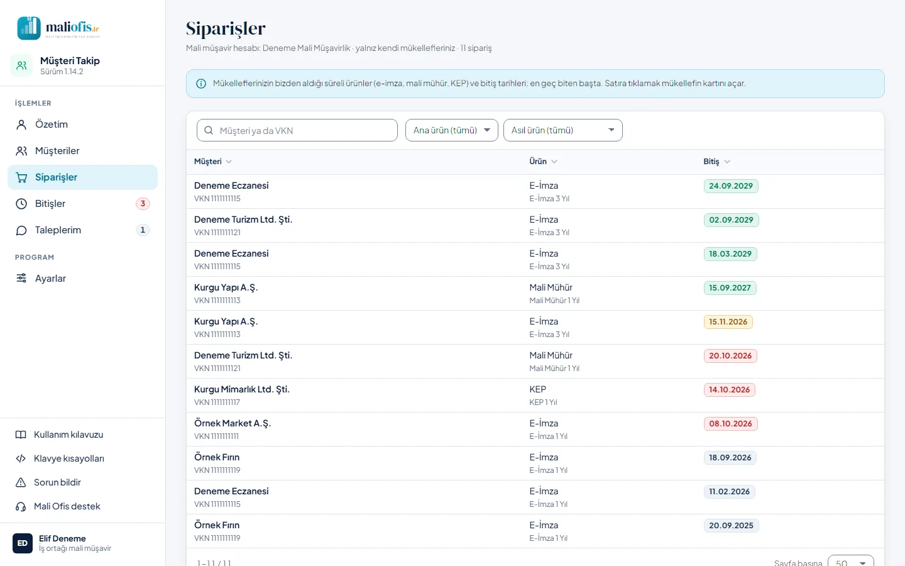Click the Ayarlar sliders icon
The width and height of the screenshot is (905, 566).
tap(21, 279)
